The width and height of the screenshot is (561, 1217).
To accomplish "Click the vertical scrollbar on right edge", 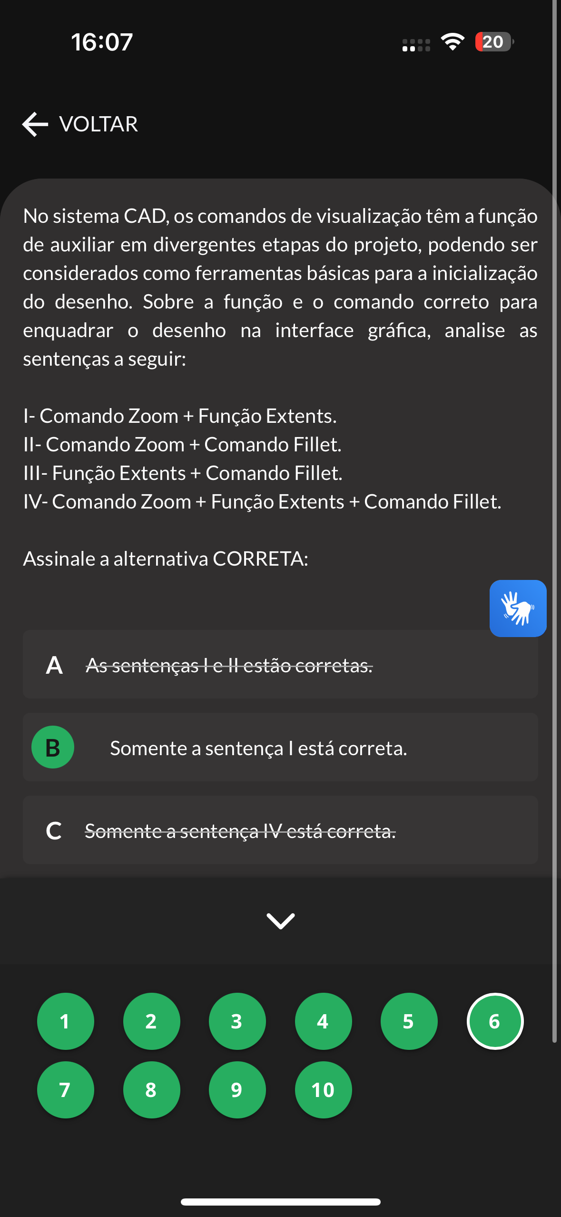I will point(554,524).
